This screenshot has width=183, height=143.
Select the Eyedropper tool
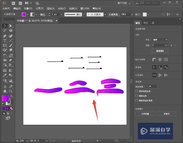(5, 75)
